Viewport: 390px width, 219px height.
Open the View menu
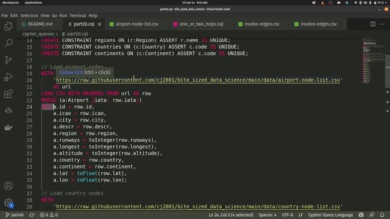tap(45, 15)
